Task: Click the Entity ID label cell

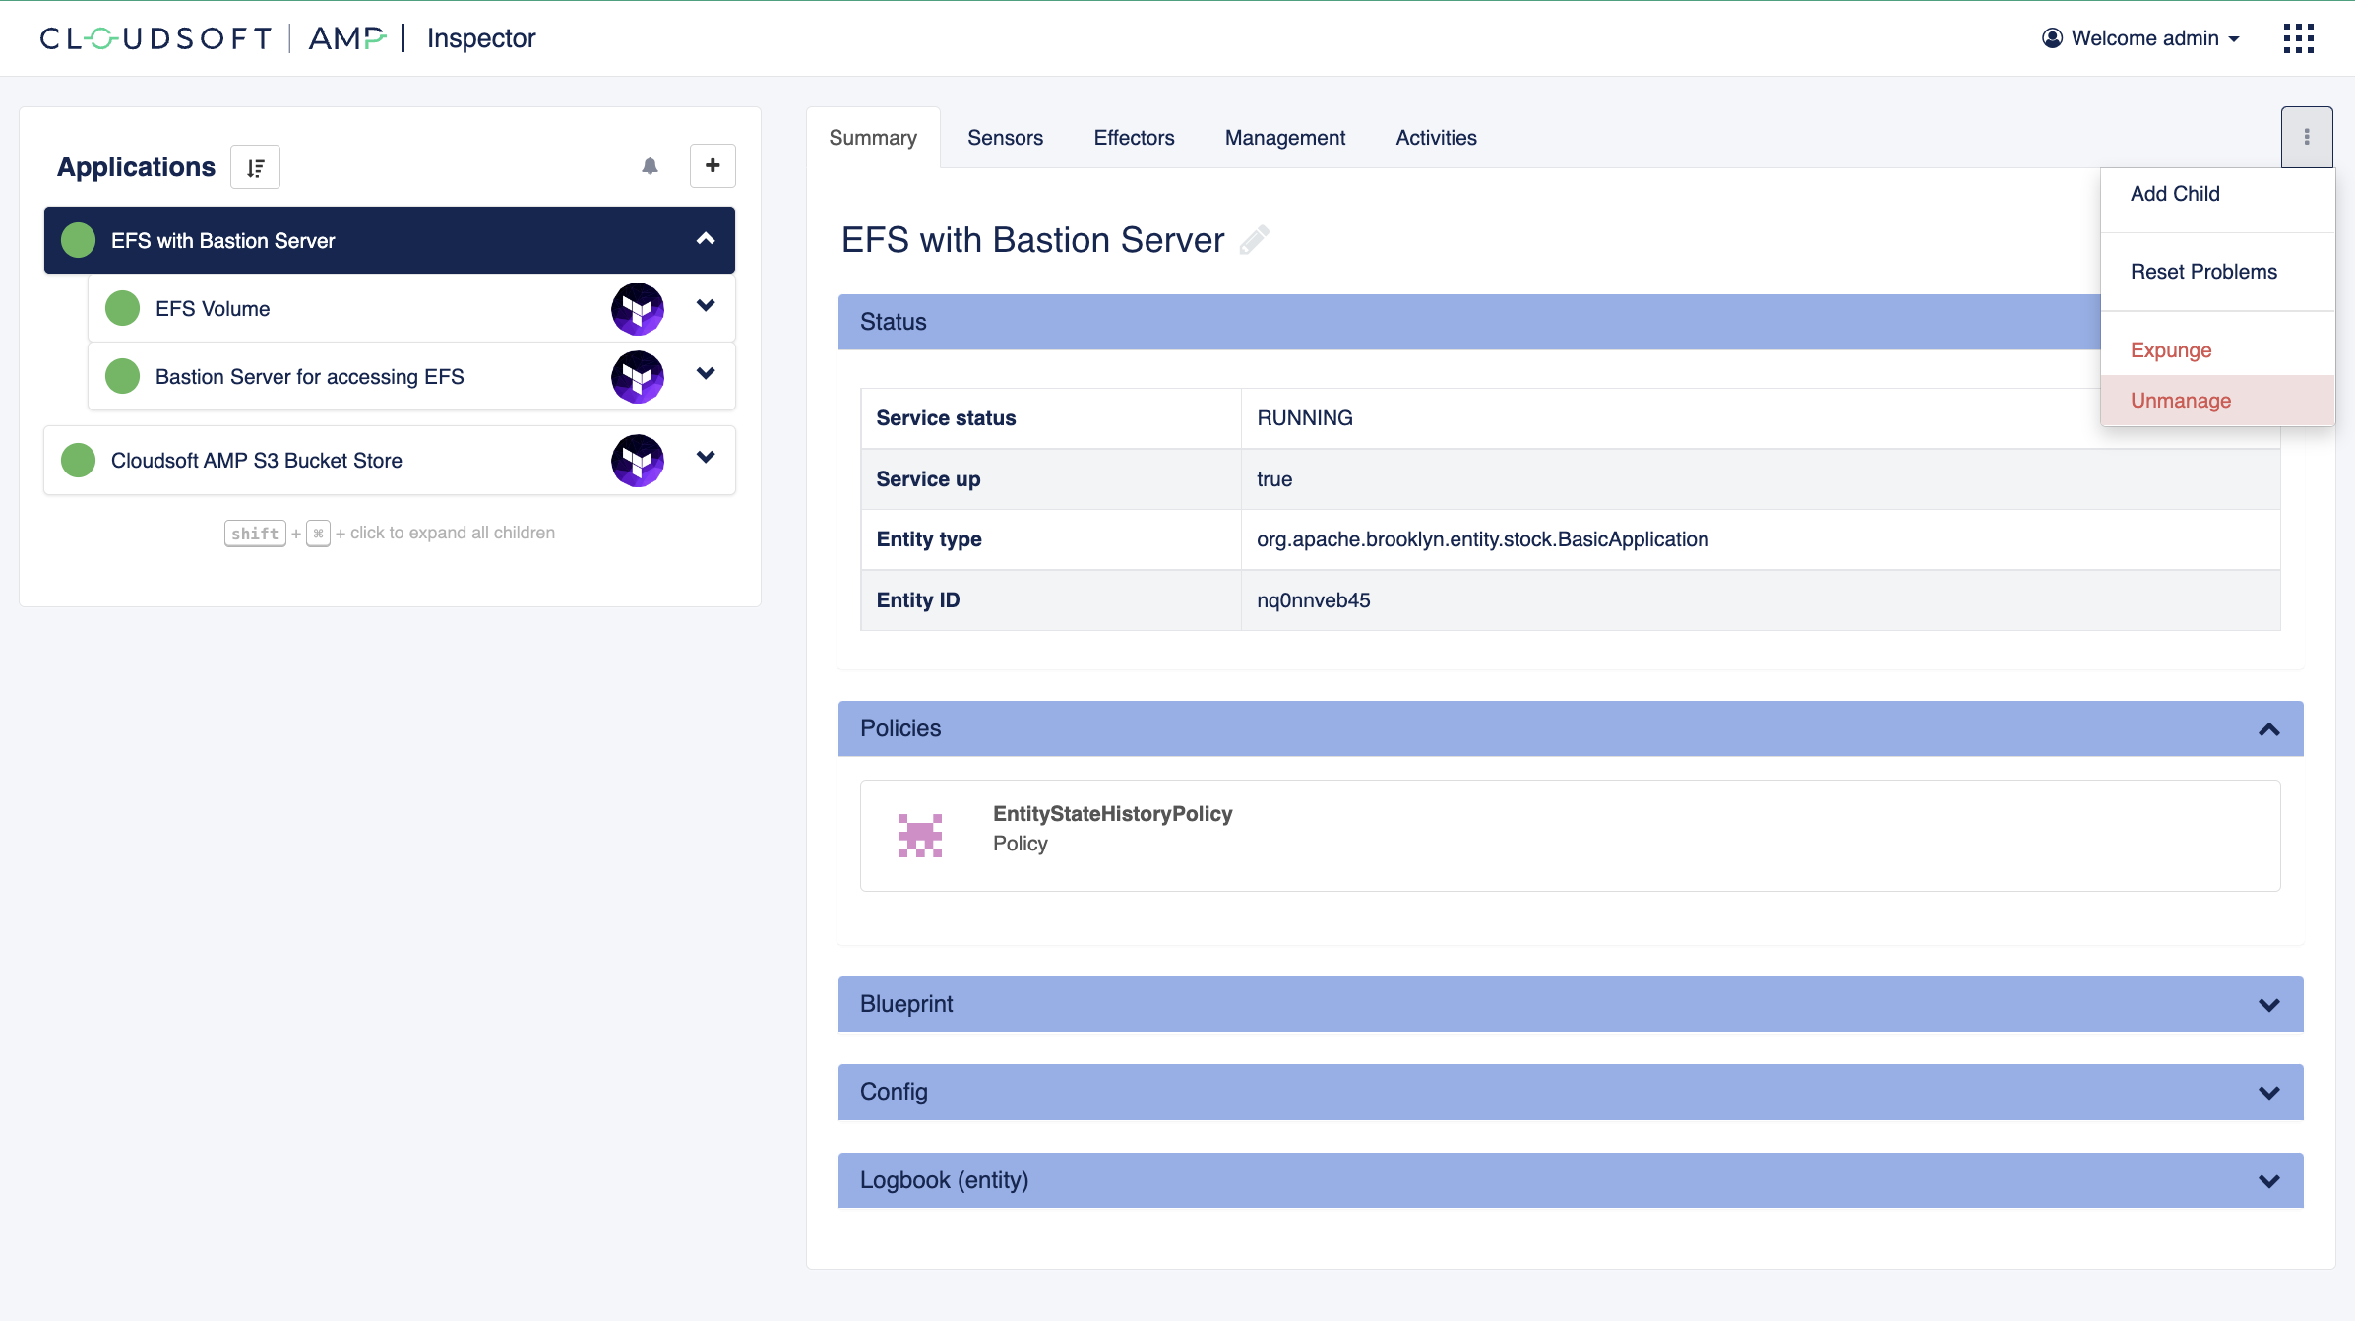Action: click(1051, 600)
